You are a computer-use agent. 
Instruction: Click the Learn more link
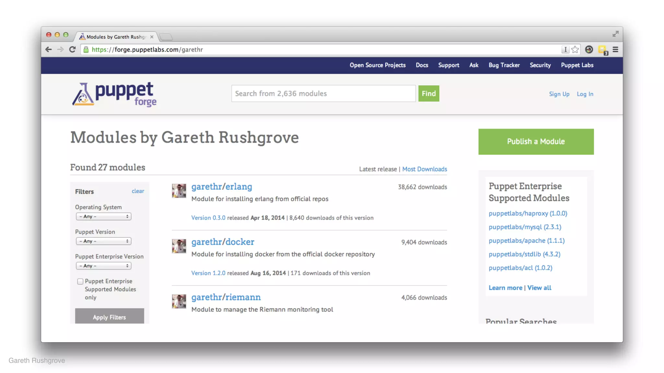(505, 288)
